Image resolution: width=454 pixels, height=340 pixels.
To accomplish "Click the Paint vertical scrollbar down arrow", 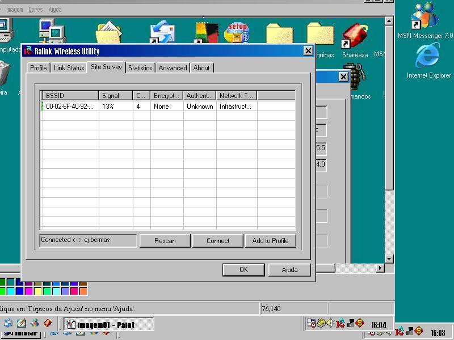I will click(389, 259).
